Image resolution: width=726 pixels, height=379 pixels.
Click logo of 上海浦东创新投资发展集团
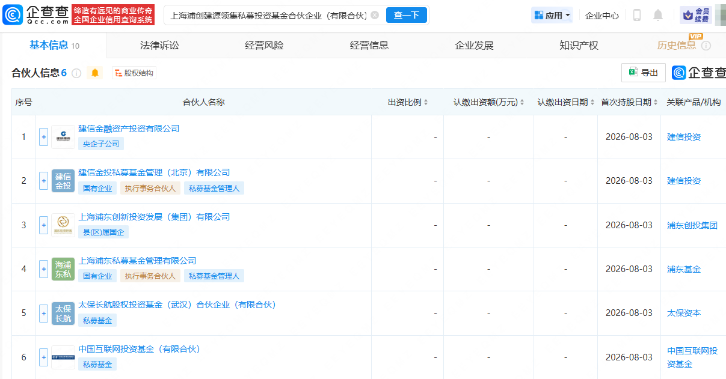tap(63, 225)
